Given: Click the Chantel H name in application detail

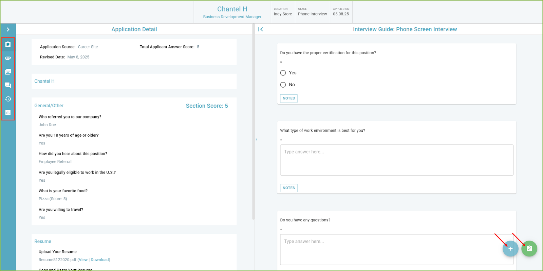Looking at the screenshot, I should pos(44,81).
